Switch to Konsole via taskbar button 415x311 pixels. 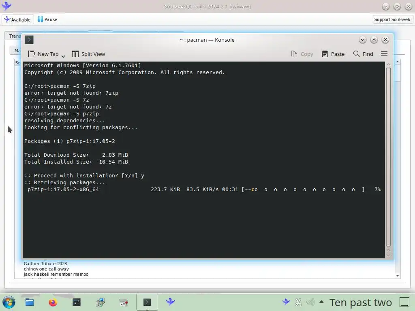(147, 302)
